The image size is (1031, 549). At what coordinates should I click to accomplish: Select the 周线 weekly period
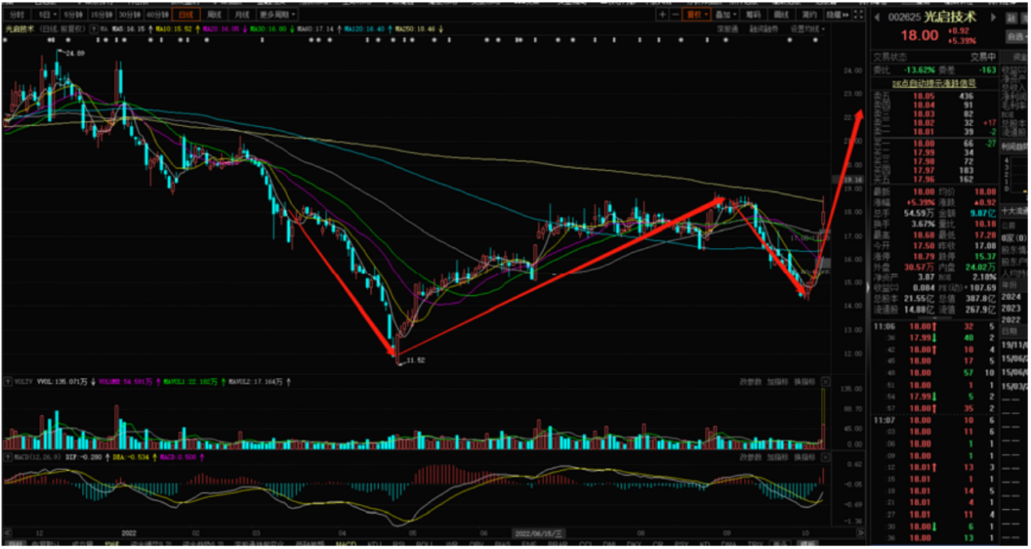pos(214,15)
